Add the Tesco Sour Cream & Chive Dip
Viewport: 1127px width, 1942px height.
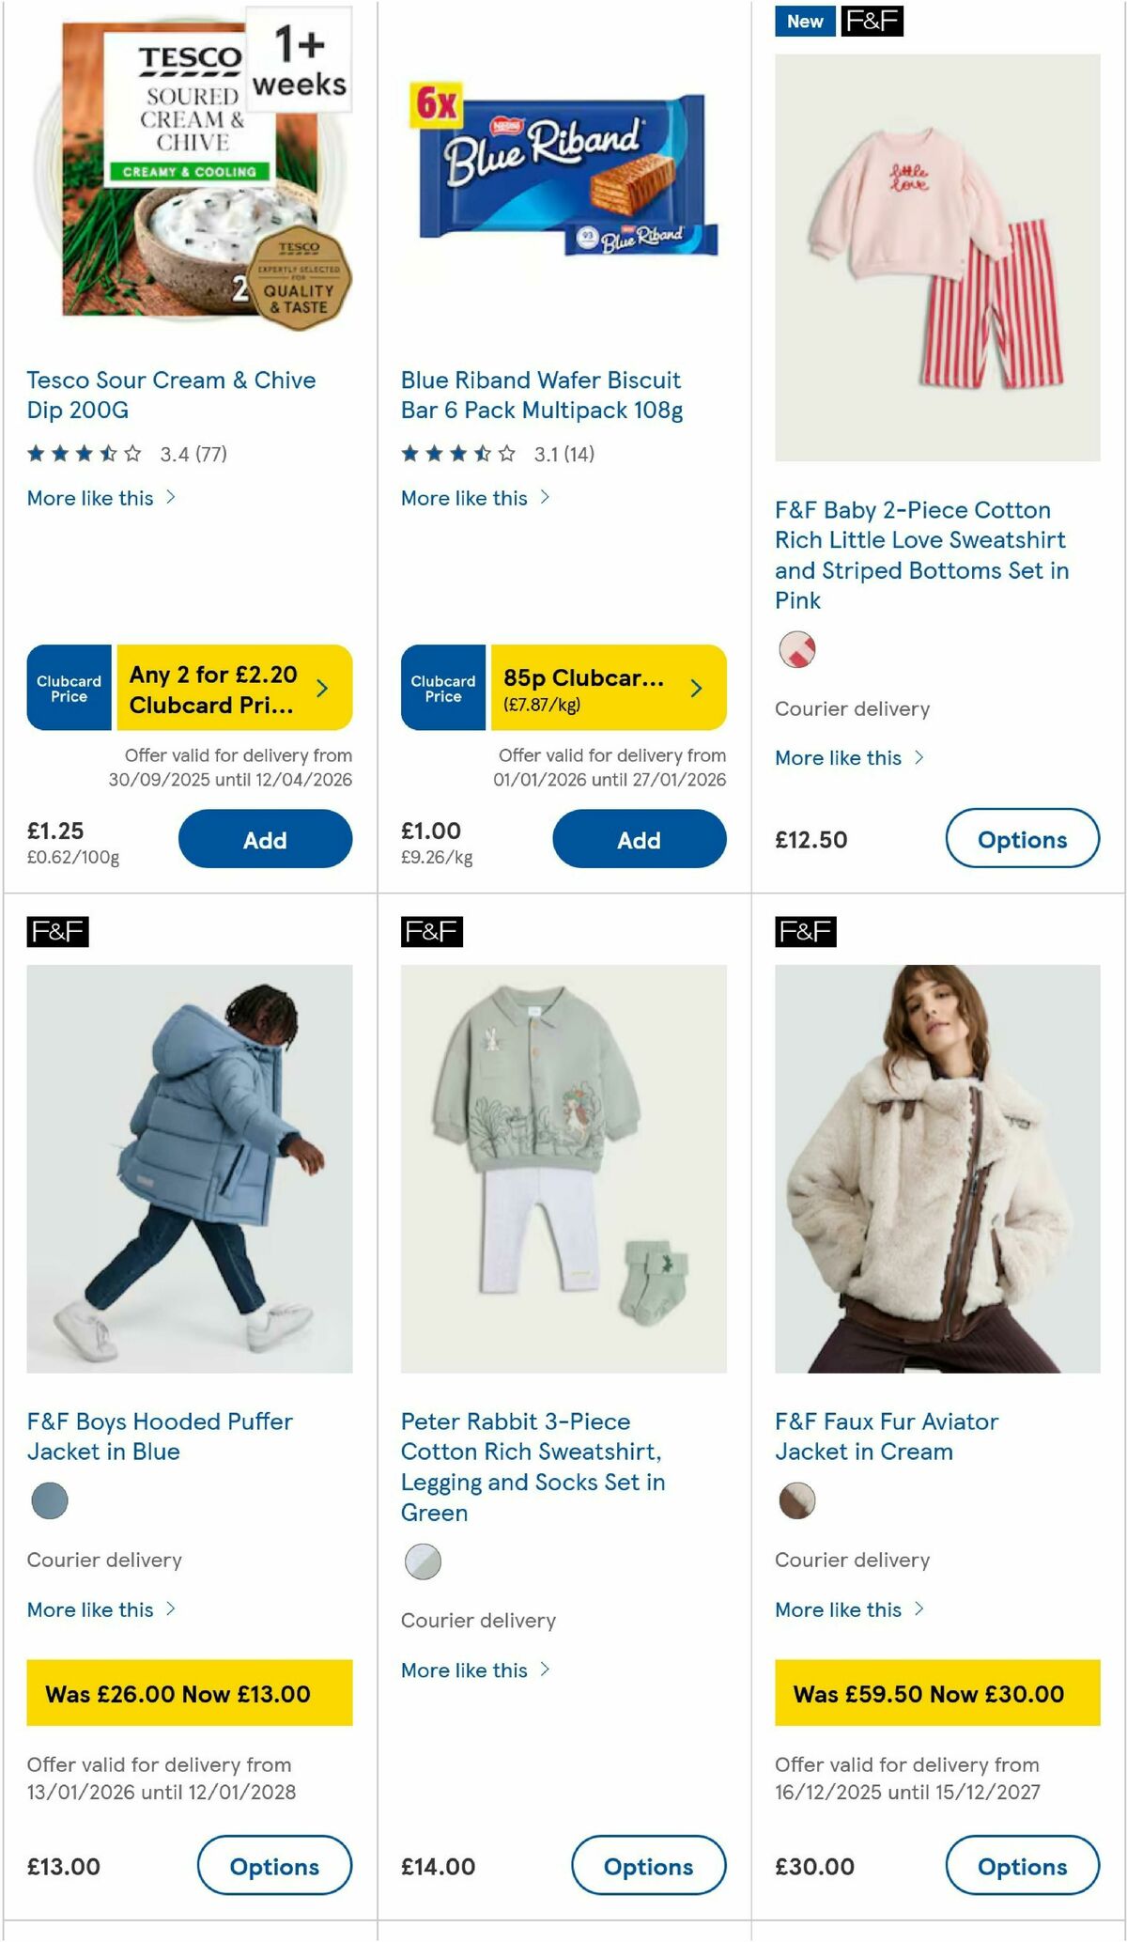(x=265, y=839)
